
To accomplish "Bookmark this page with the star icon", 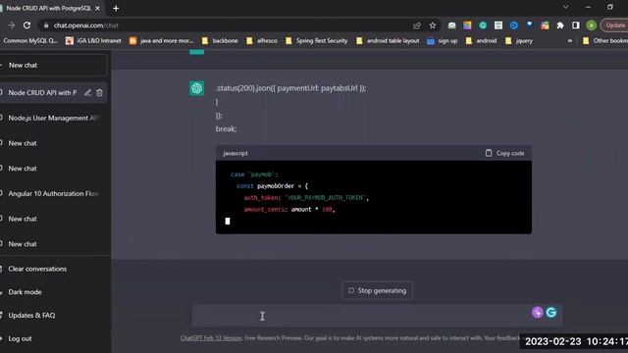I will tap(433, 25).
